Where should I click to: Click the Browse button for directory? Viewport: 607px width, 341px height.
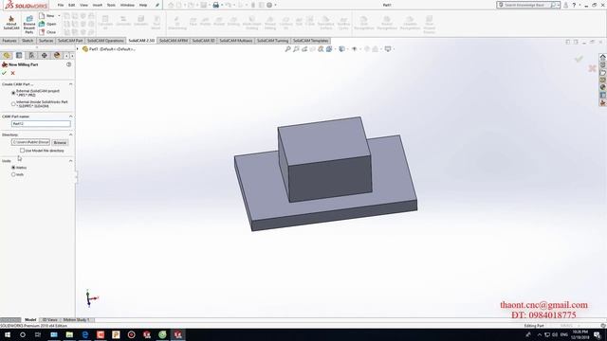coord(60,143)
